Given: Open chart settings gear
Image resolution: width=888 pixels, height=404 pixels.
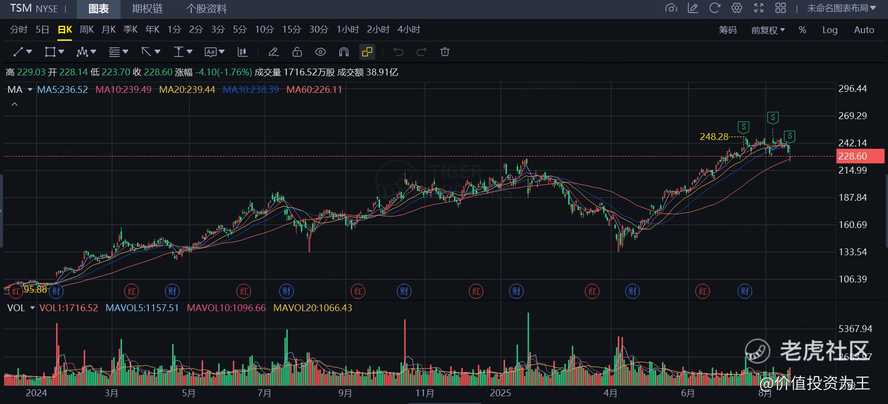Looking at the screenshot, I should click(736, 8).
